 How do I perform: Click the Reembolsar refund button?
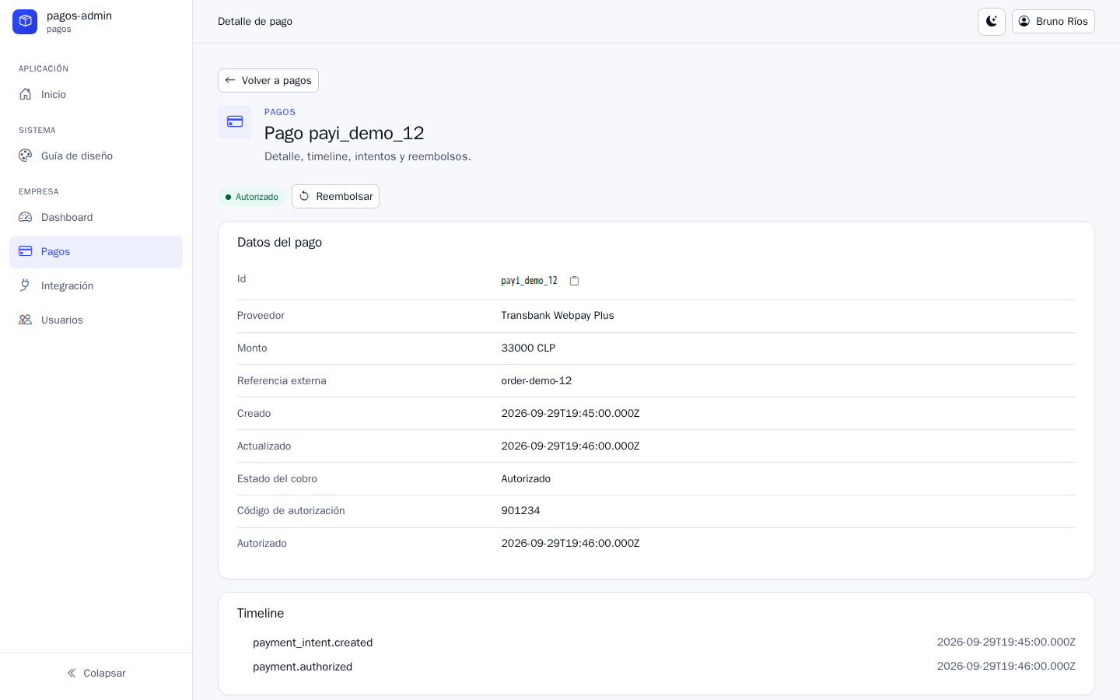coord(335,196)
